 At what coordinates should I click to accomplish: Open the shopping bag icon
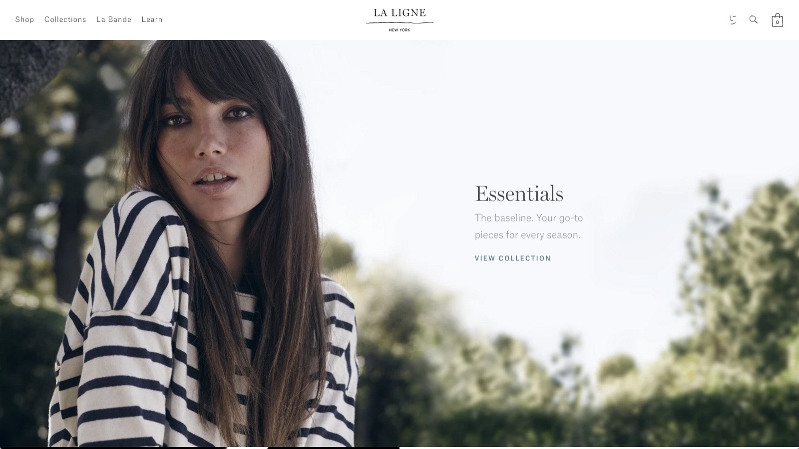pos(777,20)
